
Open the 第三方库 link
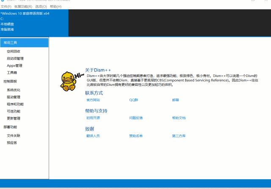click(x=179, y=136)
